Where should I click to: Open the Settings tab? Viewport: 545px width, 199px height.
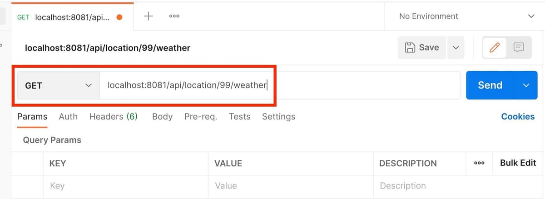click(x=278, y=117)
